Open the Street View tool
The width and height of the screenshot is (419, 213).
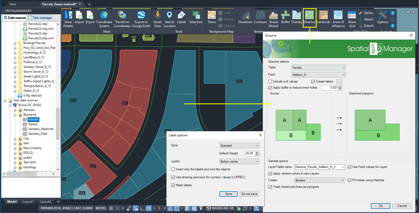point(157,19)
